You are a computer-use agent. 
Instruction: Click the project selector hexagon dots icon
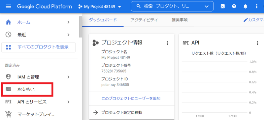click(80, 7)
